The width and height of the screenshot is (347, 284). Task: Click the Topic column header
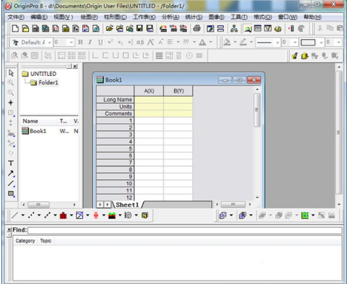pyautogui.click(x=46, y=241)
